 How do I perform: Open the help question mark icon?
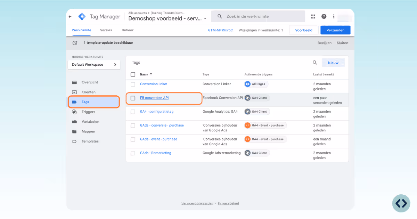tap(324, 16)
